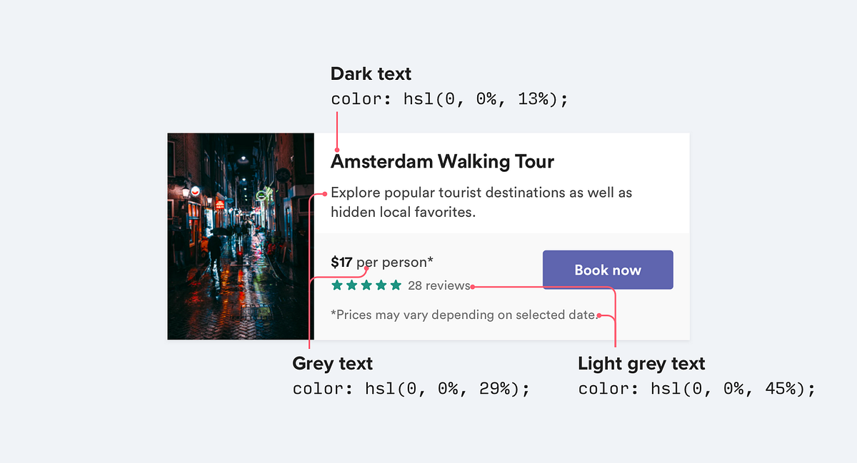The width and height of the screenshot is (857, 463).
Task: Select the red dot near the price disclaimer
Action: (x=601, y=315)
